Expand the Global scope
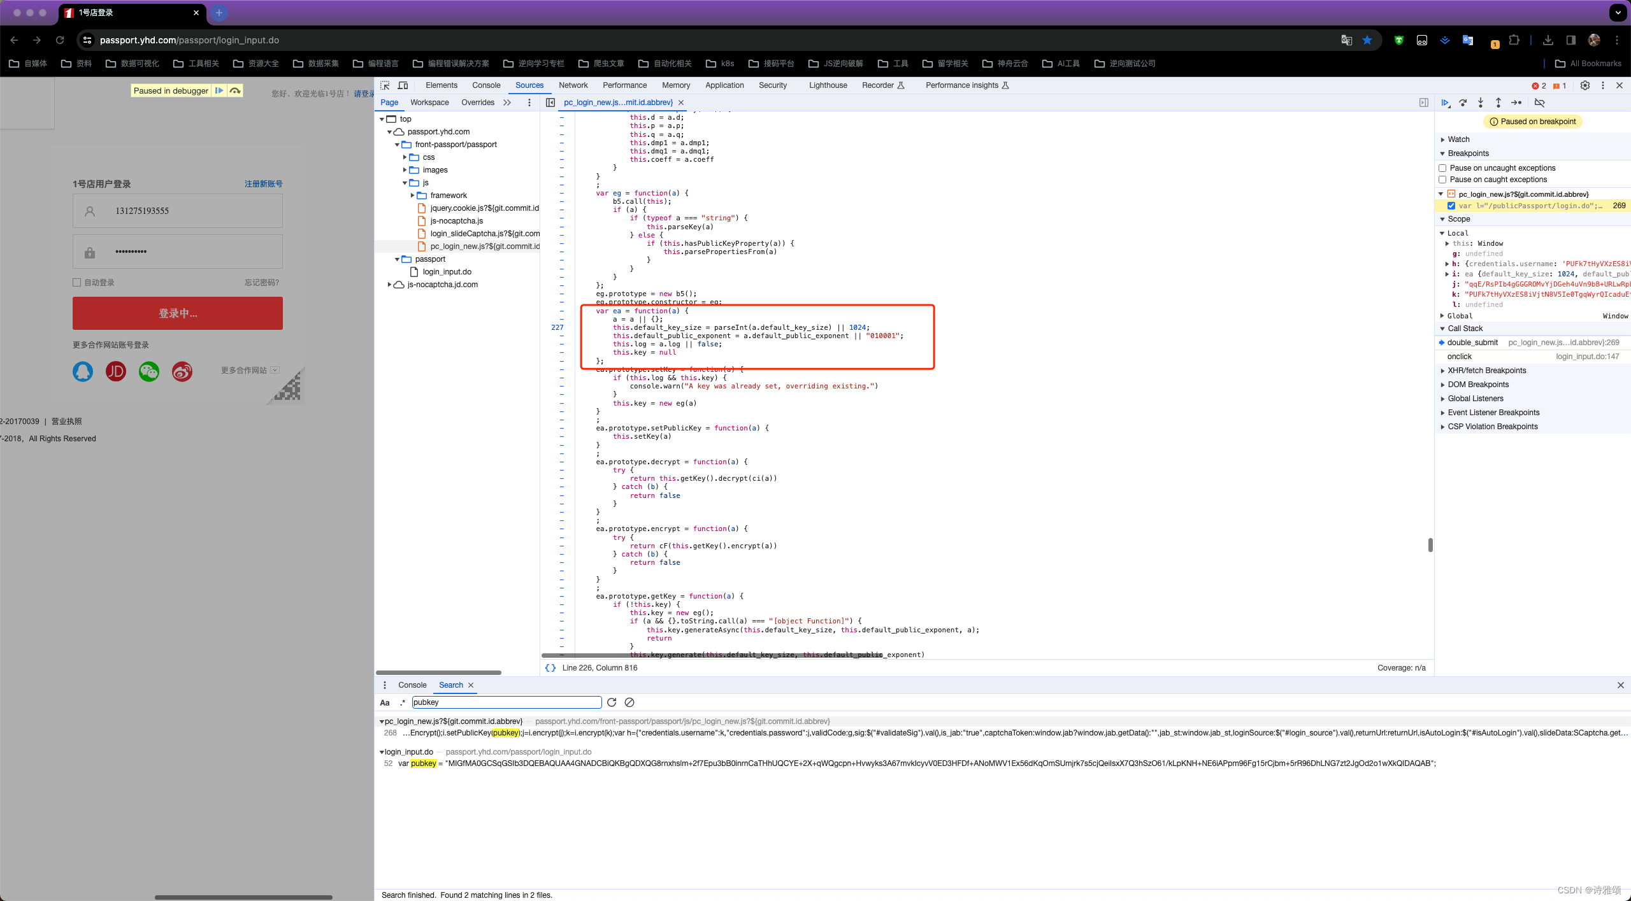 tap(1442, 316)
